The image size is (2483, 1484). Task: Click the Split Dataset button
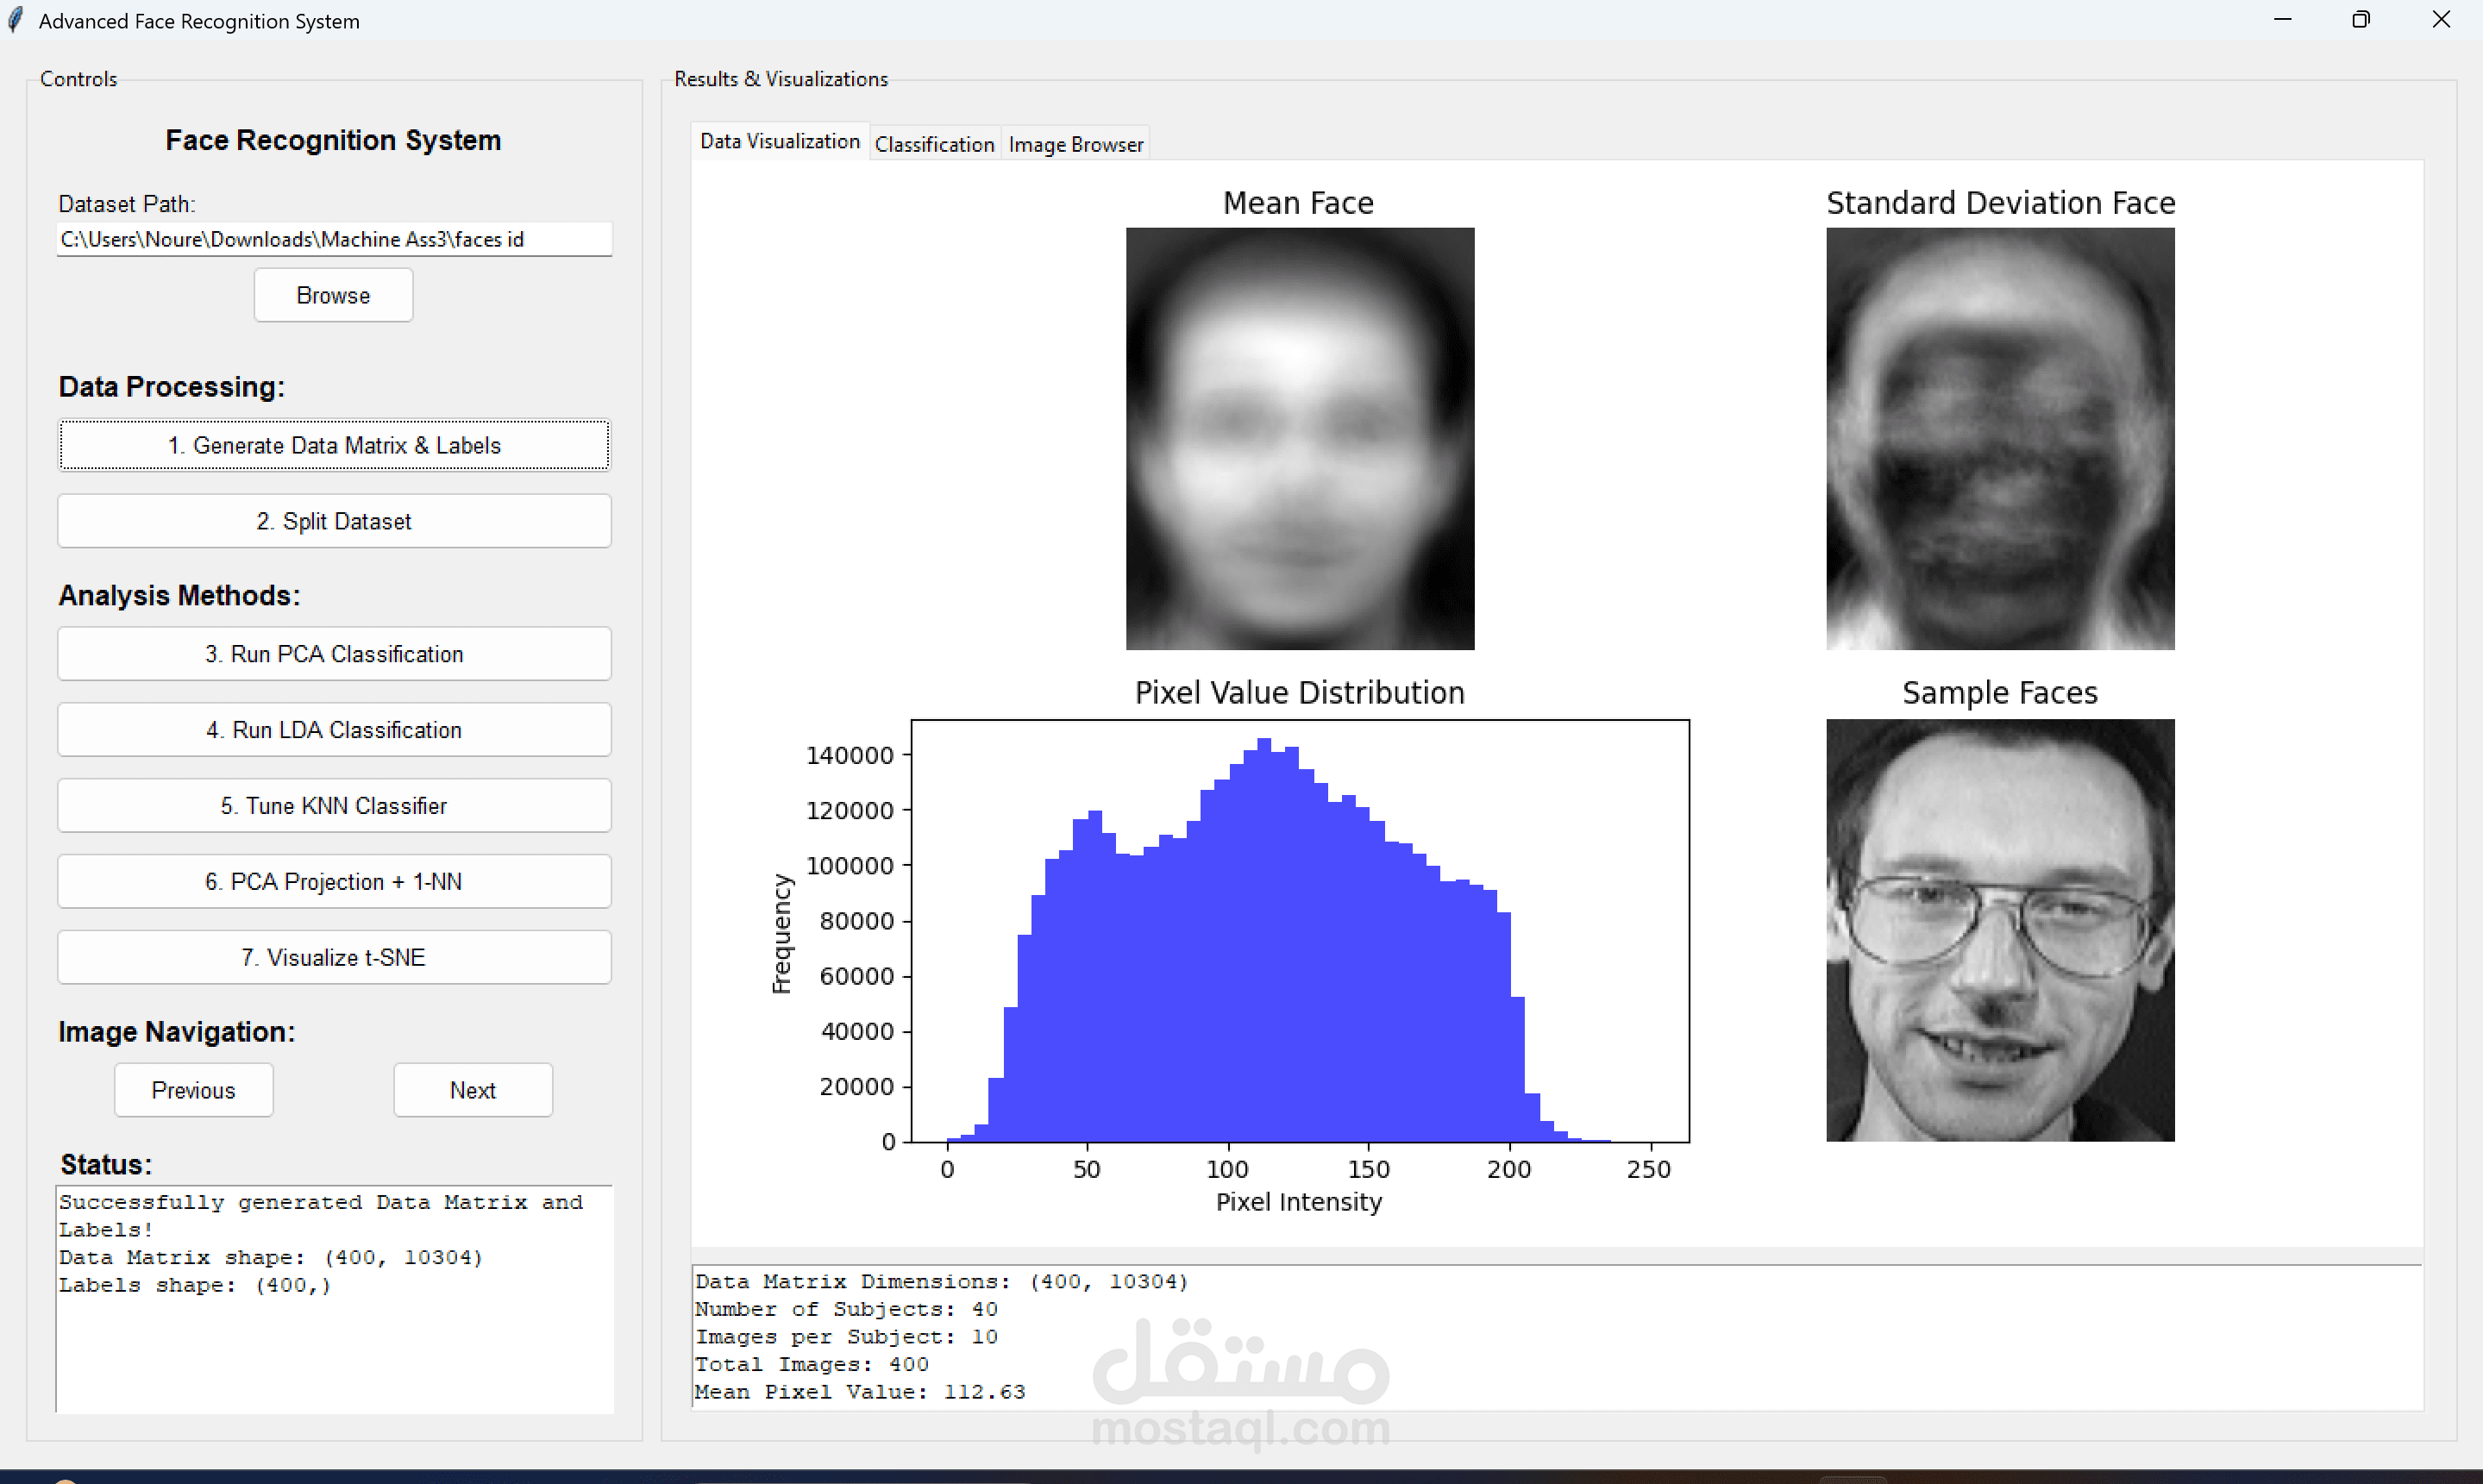(x=334, y=521)
